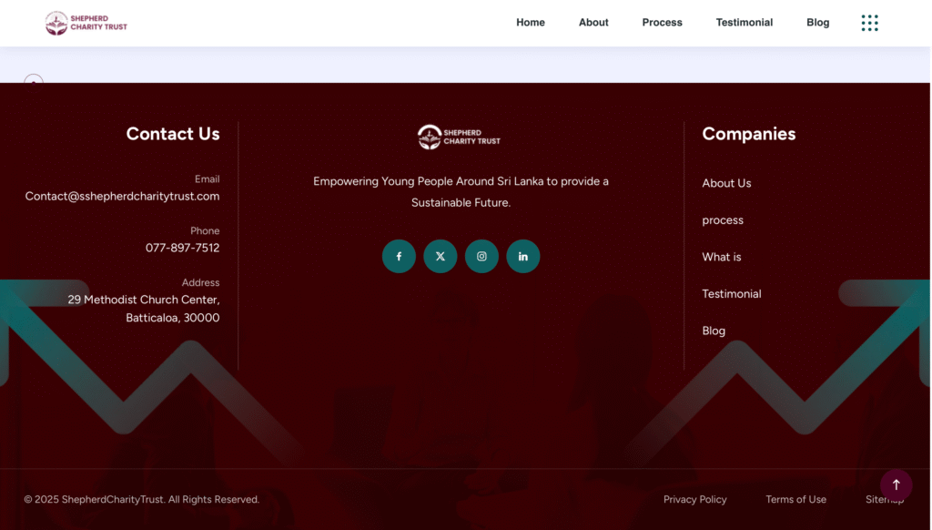Click the About Us footer link
Image resolution: width=932 pixels, height=530 pixels.
click(x=726, y=183)
